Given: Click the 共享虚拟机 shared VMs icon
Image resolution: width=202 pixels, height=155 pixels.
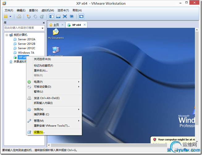Looking at the screenshot, I should [11, 62].
